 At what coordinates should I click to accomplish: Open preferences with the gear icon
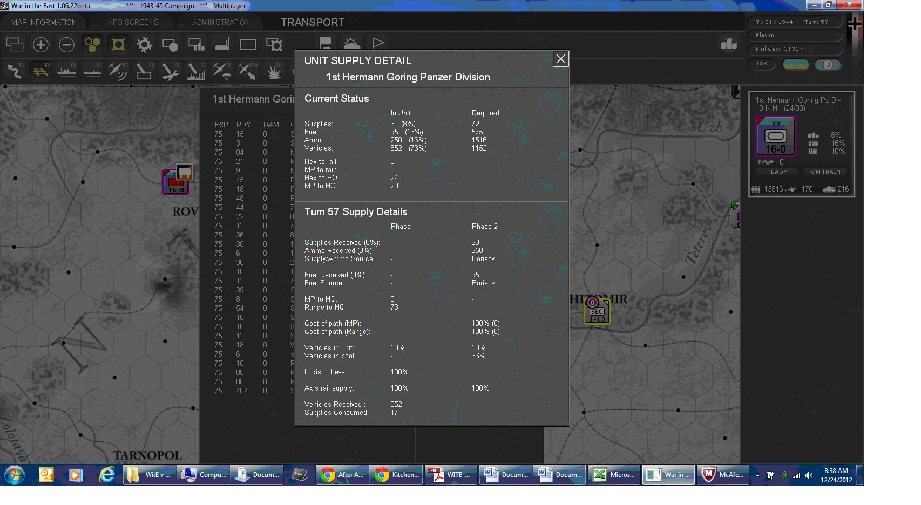(144, 45)
